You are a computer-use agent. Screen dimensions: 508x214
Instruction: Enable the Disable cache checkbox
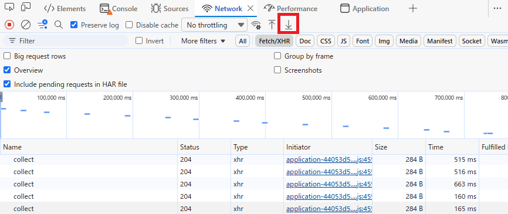(129, 25)
